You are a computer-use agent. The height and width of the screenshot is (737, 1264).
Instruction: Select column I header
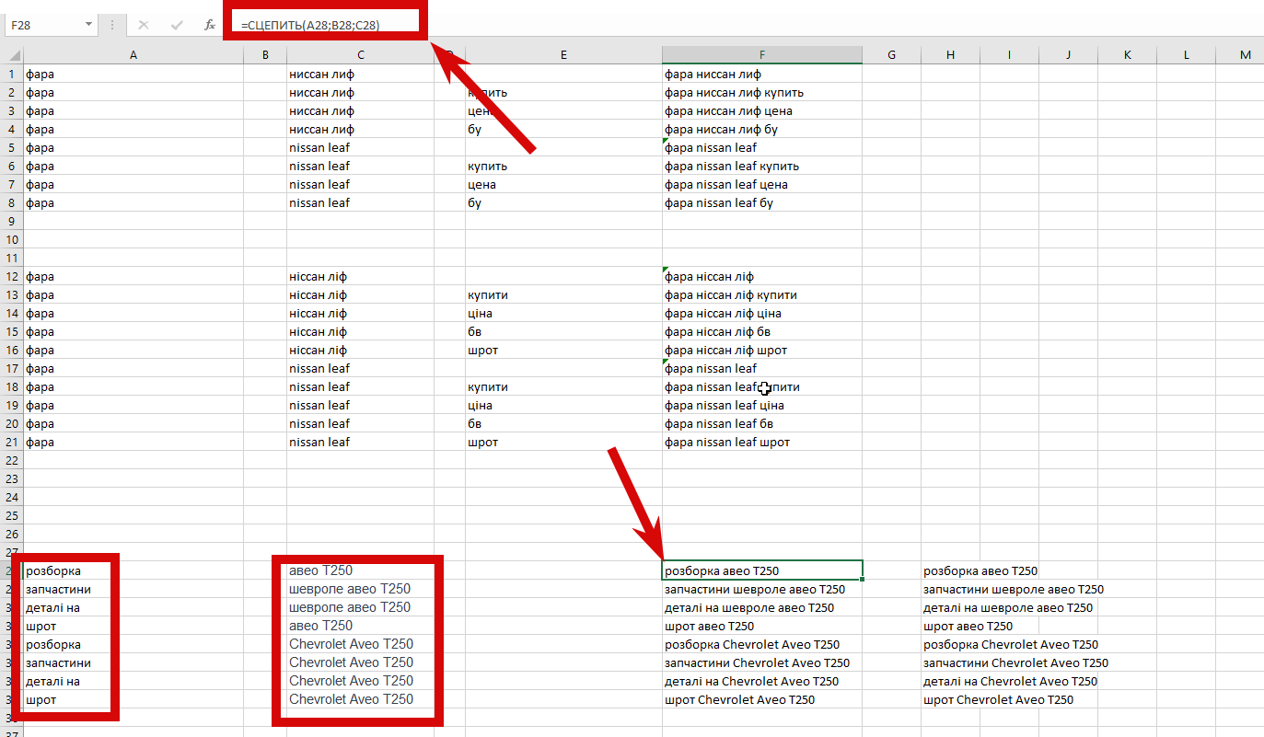click(x=1009, y=55)
